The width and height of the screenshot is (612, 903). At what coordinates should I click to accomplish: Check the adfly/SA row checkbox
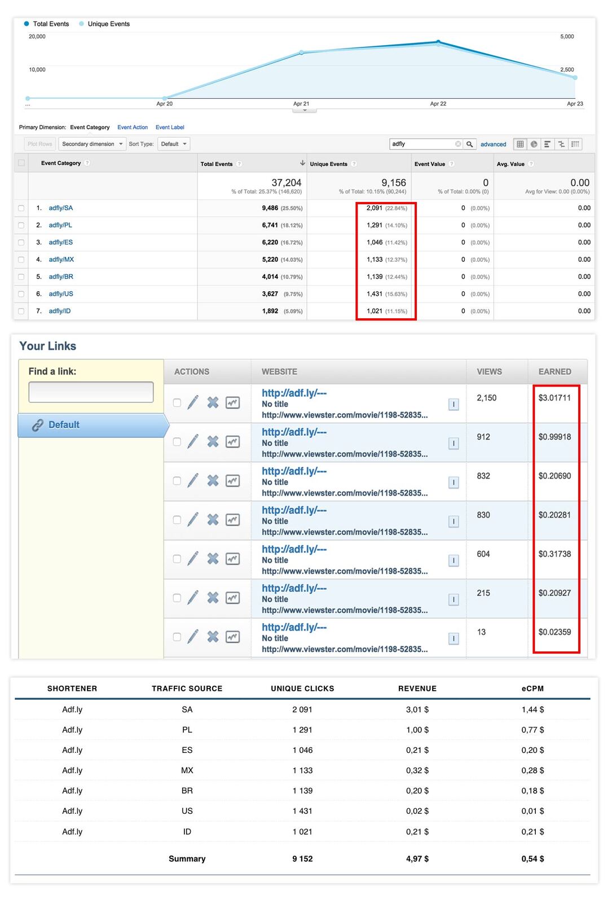coord(21,208)
